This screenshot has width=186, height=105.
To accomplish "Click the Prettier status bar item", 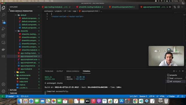I will click(x=171, y=96).
